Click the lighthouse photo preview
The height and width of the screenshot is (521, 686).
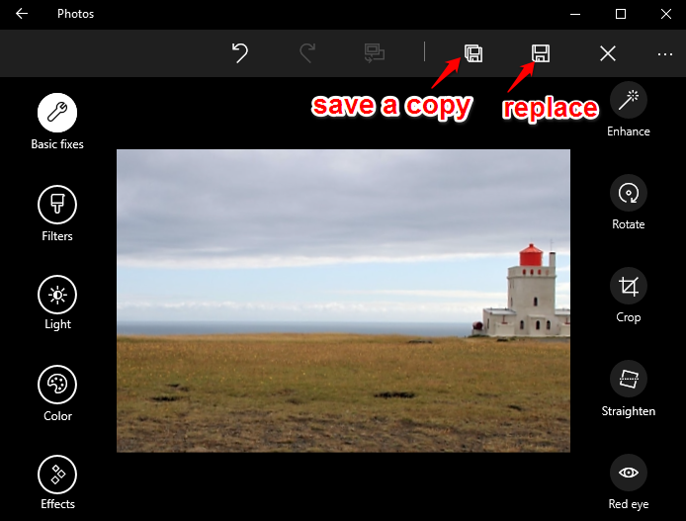(x=343, y=301)
